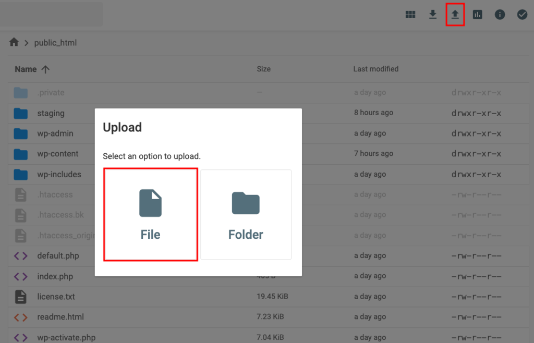
Task: Sort files by the Size column header
Action: click(x=263, y=69)
